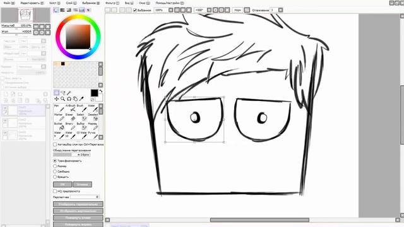Select the zoom magnifier tool
This screenshot has width=404, height=227.
[x=62, y=99]
